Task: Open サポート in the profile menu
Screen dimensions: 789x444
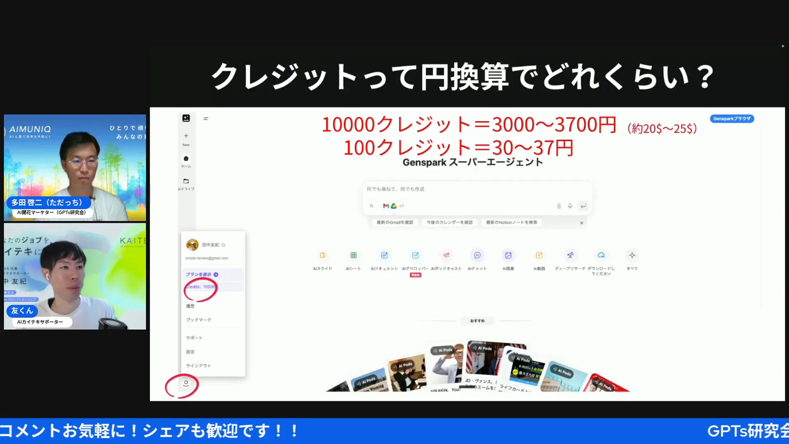Action: 194,338
